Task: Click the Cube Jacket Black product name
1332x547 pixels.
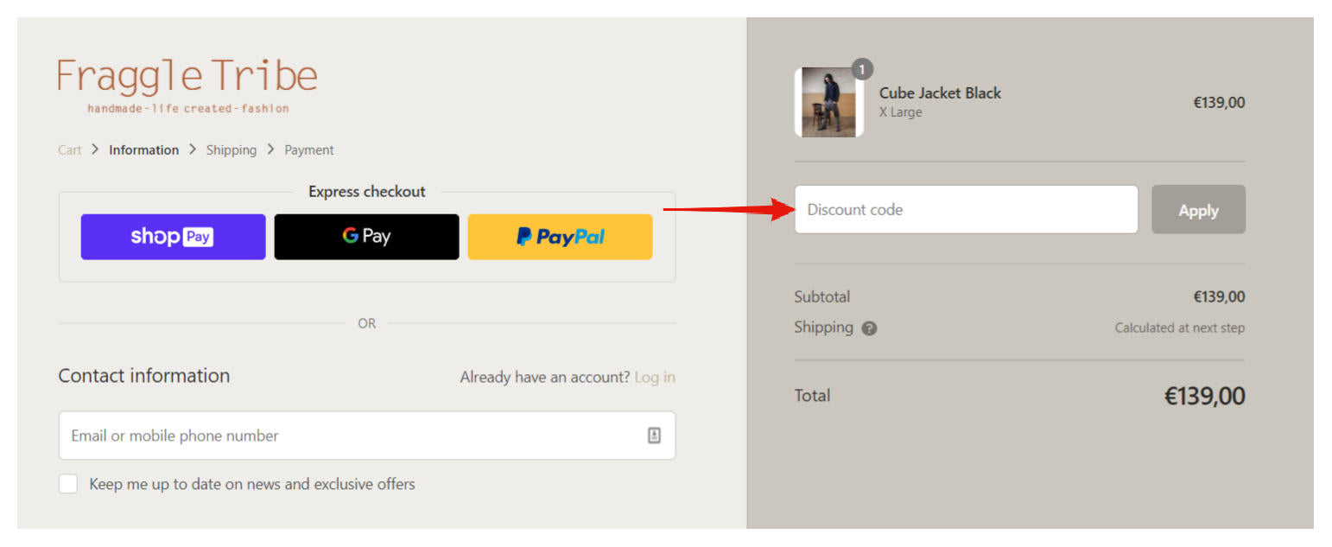Action: coord(940,93)
